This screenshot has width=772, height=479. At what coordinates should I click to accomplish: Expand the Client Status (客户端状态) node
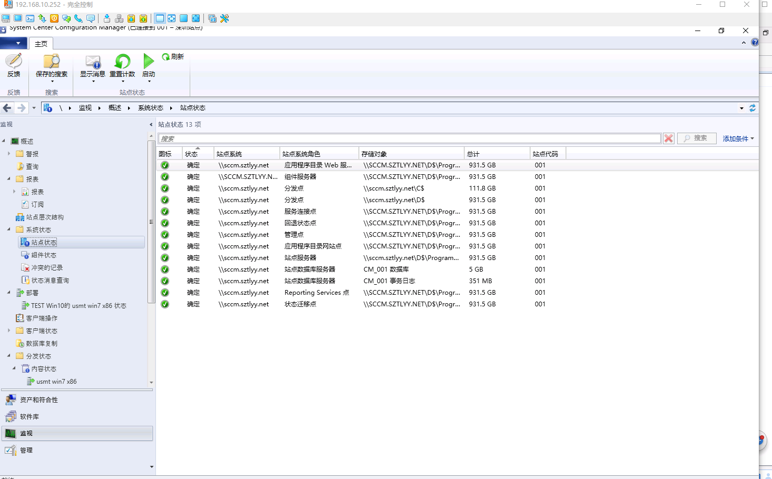click(x=9, y=331)
